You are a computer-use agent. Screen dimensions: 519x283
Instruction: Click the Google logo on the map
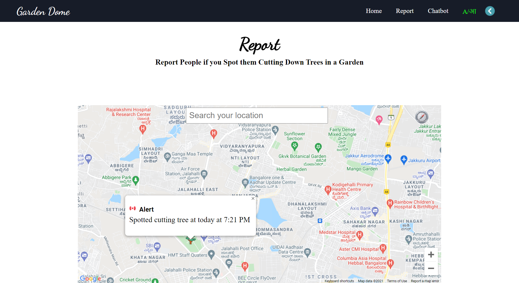(91, 278)
